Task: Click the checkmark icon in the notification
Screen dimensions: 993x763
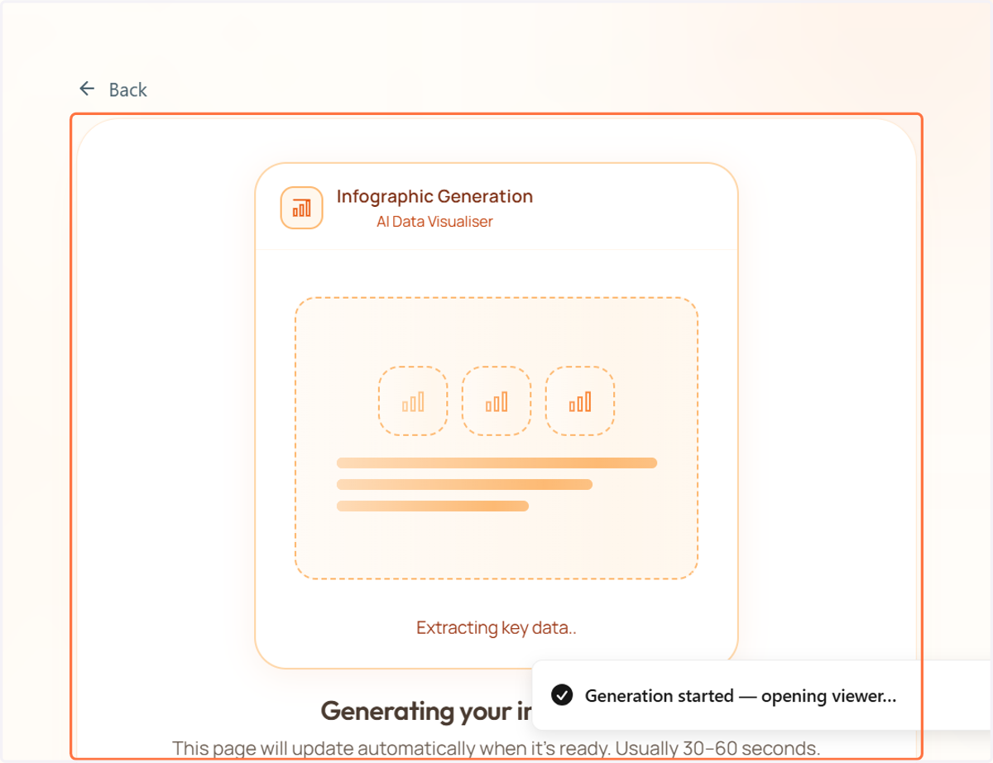Action: (562, 695)
